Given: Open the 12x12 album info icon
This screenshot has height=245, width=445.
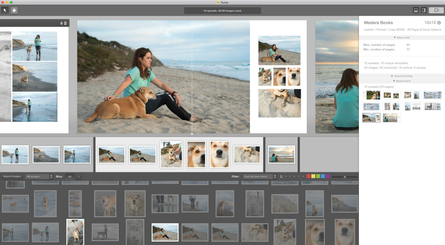Looking at the screenshot, I should click(439, 23).
